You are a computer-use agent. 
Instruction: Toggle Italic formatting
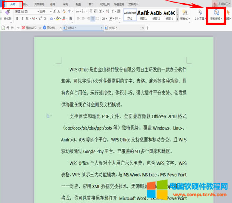[x=22, y=18]
